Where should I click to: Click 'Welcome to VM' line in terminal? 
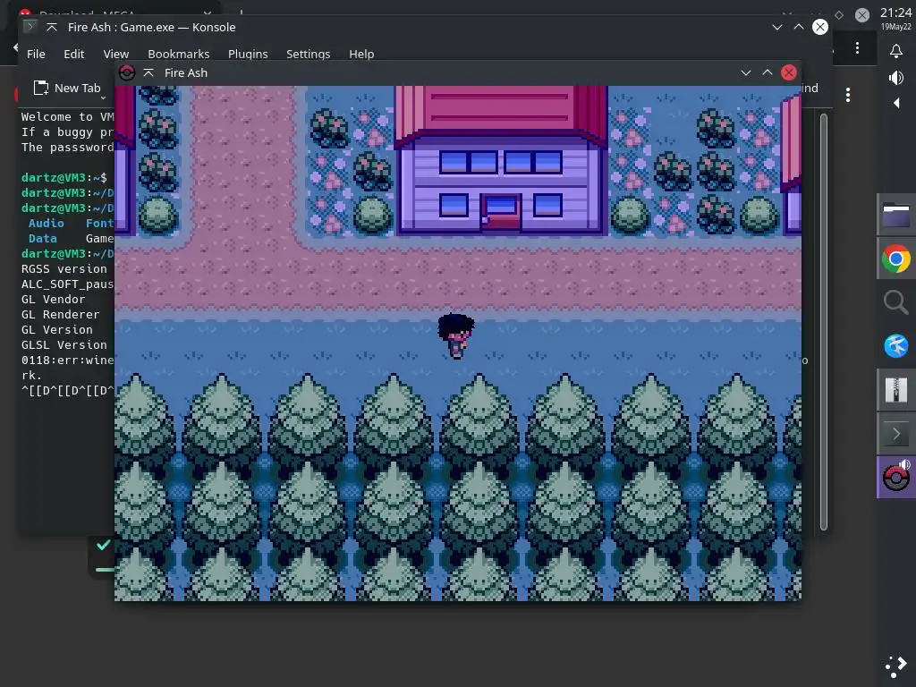(x=67, y=117)
